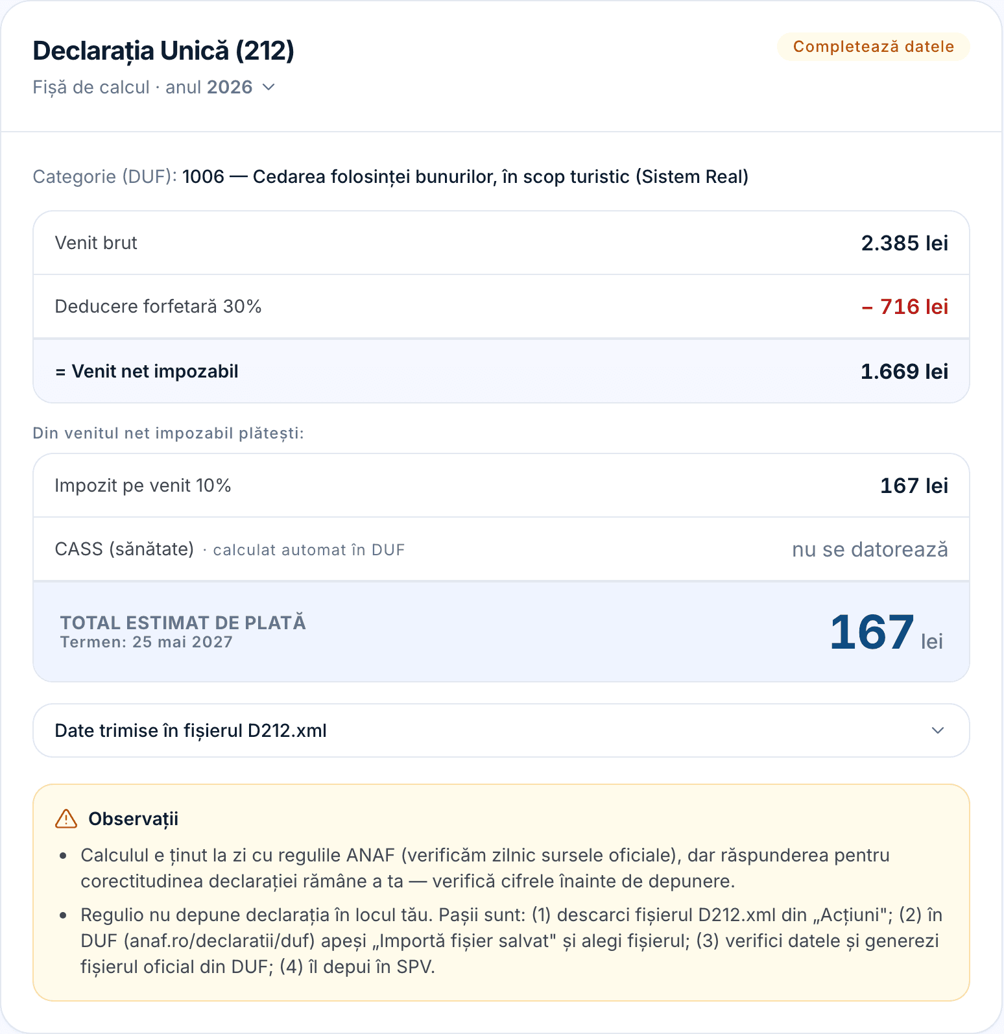
Task: Click the Venit brut value 2.385 lei
Action: pyautogui.click(x=904, y=243)
